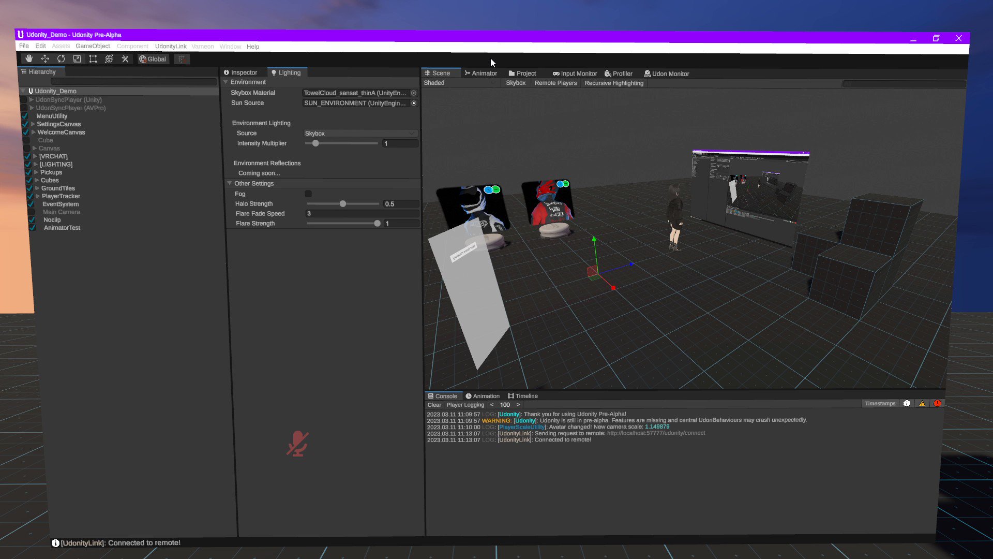Image resolution: width=993 pixels, height=559 pixels.
Task: Expand the PlayerTracker node
Action: (38, 196)
